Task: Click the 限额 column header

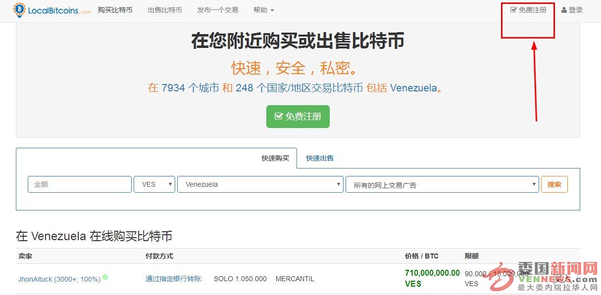Action: [x=472, y=256]
